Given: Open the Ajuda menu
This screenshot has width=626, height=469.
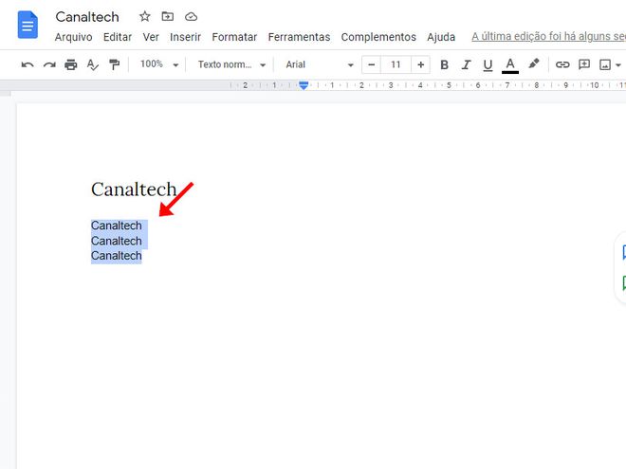Looking at the screenshot, I should 441,37.
